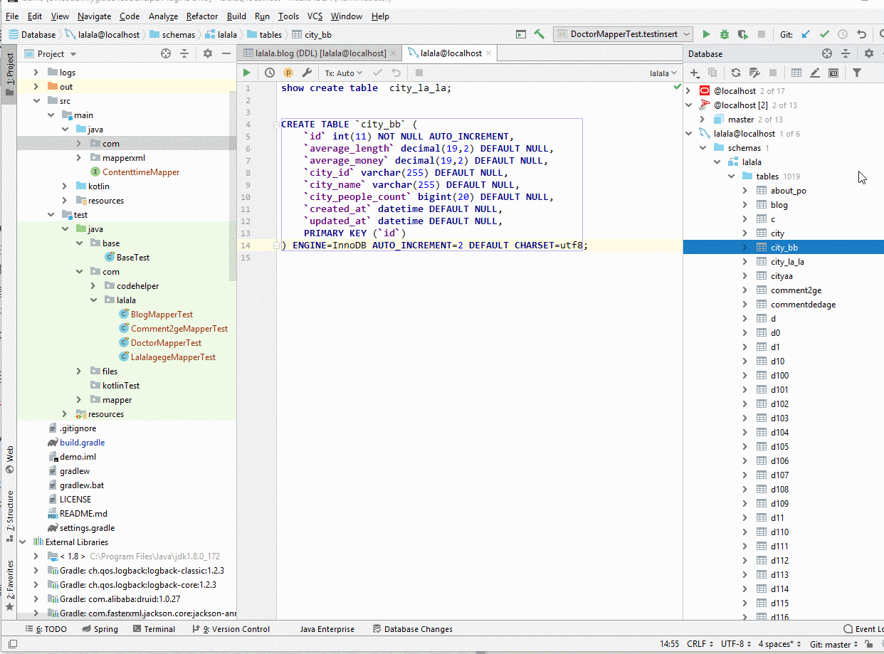The height and width of the screenshot is (654, 884).
Task: Expand the blog table in tables list
Action: coord(745,204)
